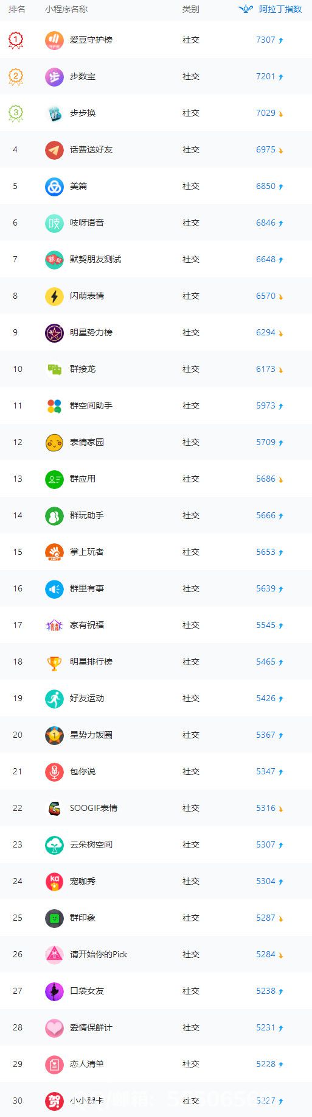The image size is (312, 1117).
Task: Open the SOOGIF表情 name link
Action: tap(94, 808)
